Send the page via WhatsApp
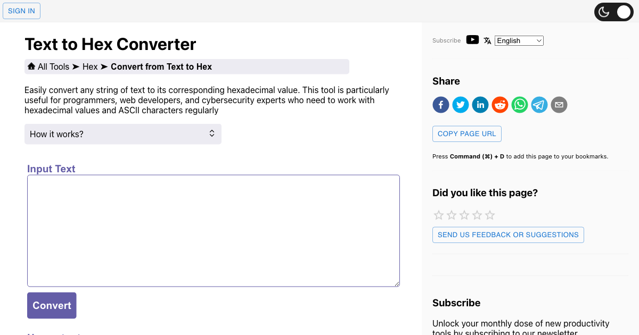 point(519,105)
